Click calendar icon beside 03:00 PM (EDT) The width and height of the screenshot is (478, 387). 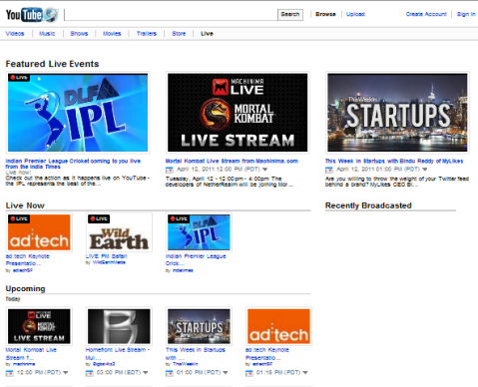pyautogui.click(x=90, y=373)
